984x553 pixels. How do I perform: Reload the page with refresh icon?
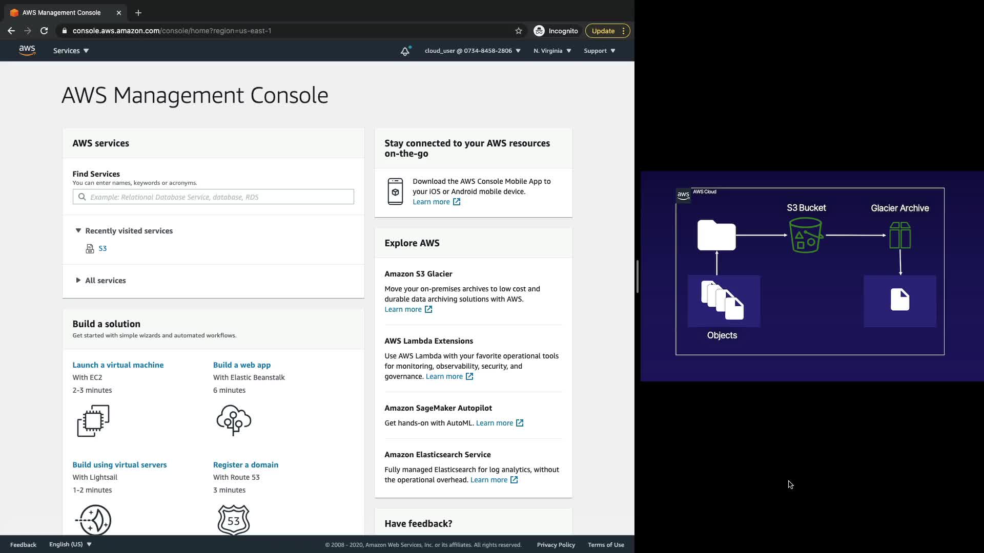pos(44,31)
